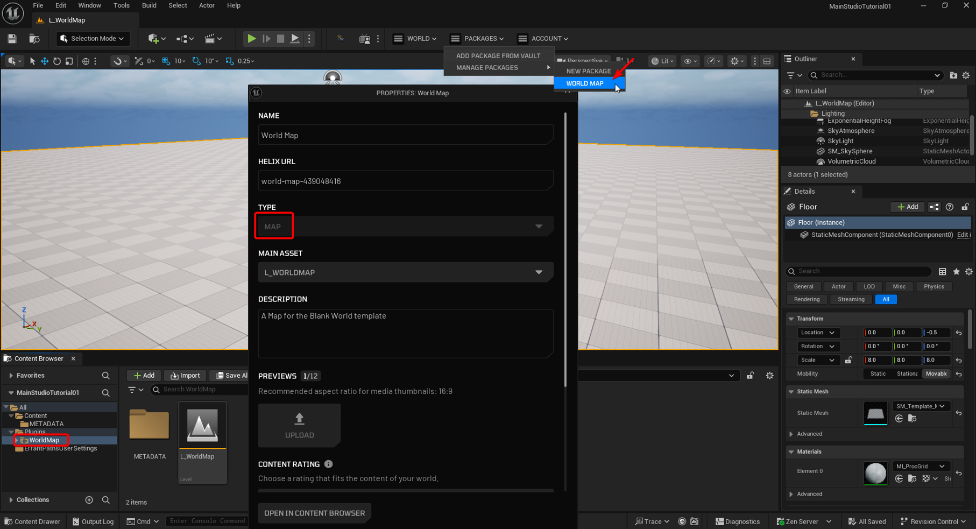Open the Build menu
976x529 pixels.
click(149, 5)
